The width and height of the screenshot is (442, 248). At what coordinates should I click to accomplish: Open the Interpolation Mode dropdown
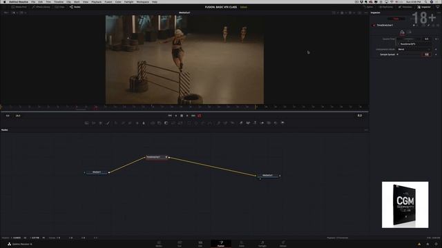pyautogui.click(x=414, y=49)
